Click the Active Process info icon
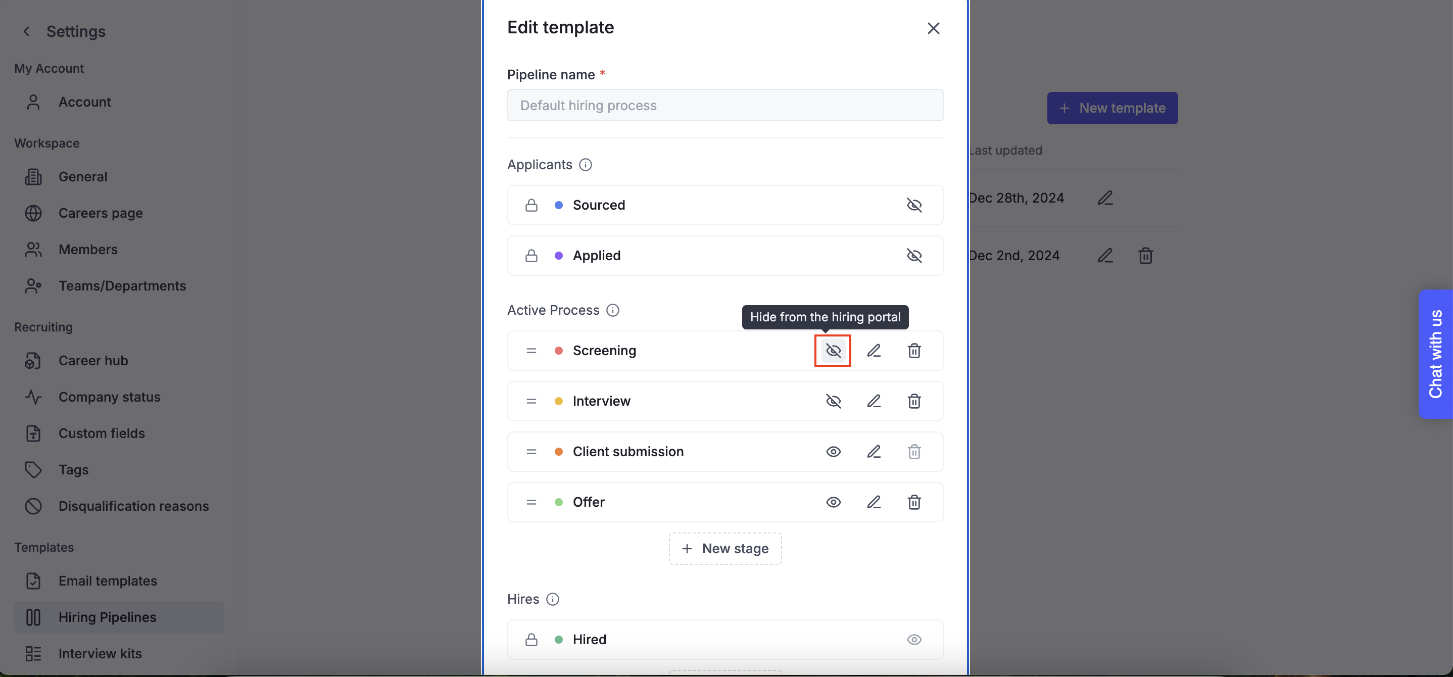The width and height of the screenshot is (1453, 677). 612,310
